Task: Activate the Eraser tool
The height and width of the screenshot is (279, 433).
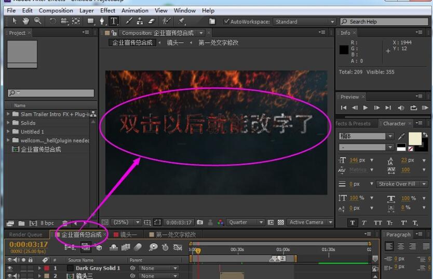Action: (152, 21)
